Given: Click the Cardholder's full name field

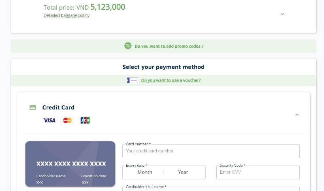Looking at the screenshot, I should [x=211, y=189].
